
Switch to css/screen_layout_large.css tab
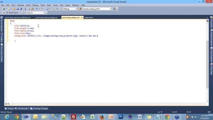46,18
